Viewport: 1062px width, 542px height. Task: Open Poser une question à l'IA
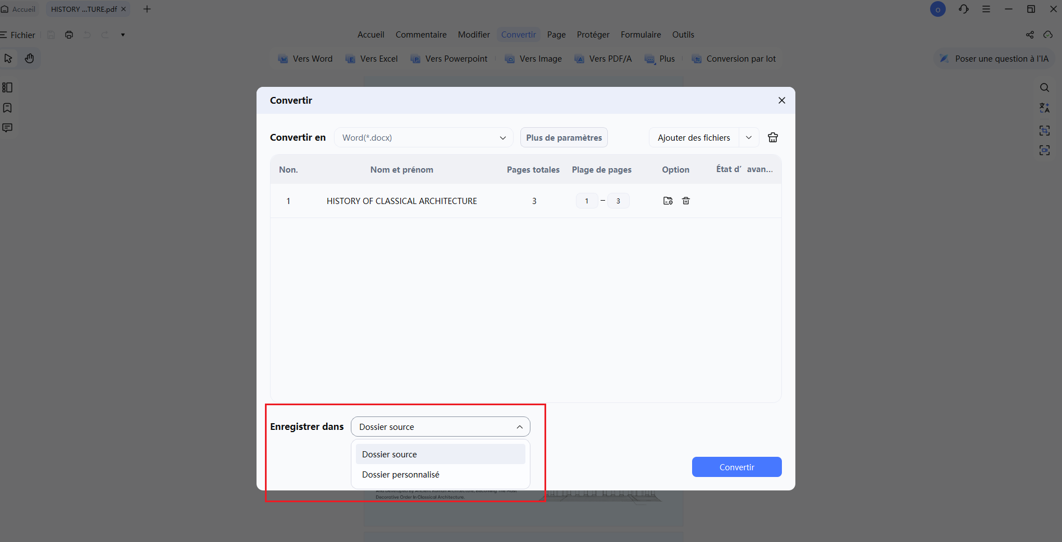coord(994,59)
